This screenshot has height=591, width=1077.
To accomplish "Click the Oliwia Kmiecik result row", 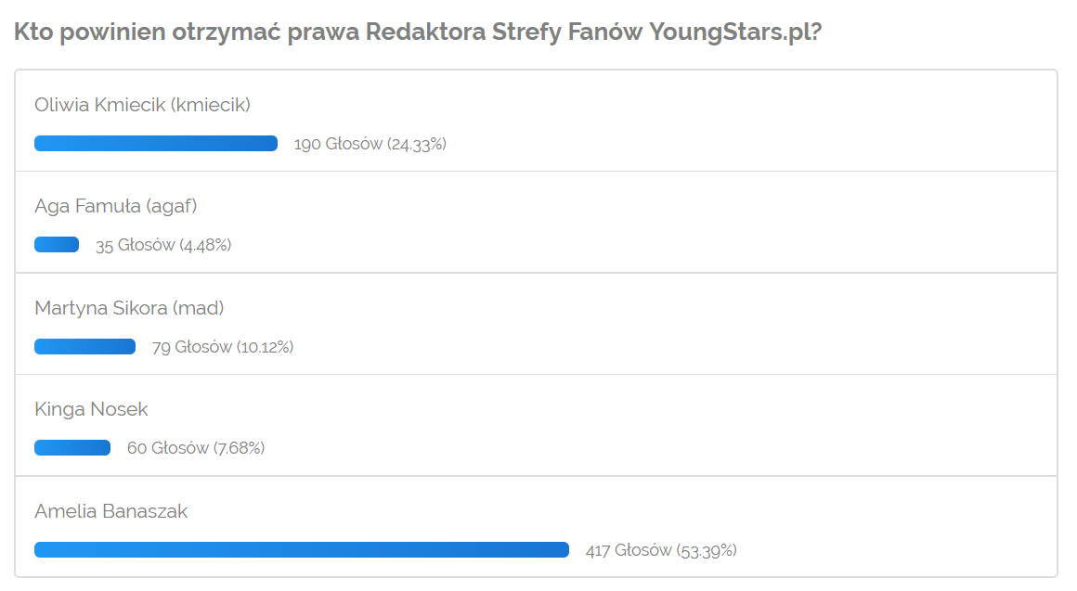I will [x=536, y=121].
